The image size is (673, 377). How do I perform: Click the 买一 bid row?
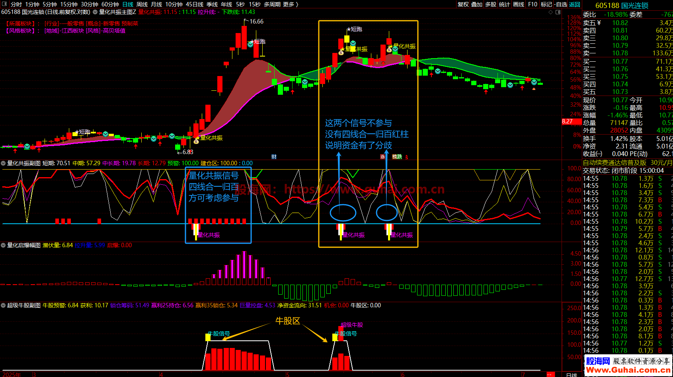(x=628, y=61)
